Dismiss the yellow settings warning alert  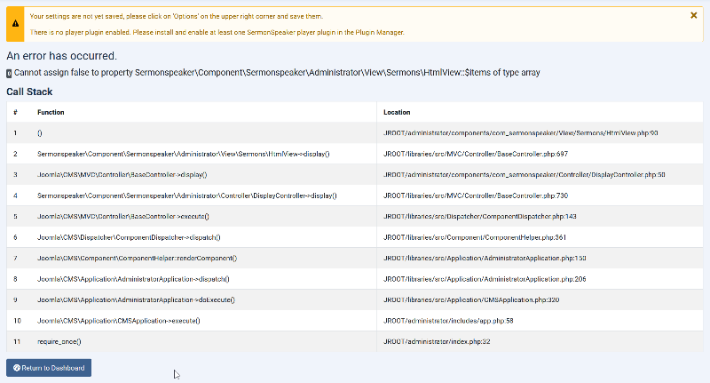[693, 15]
